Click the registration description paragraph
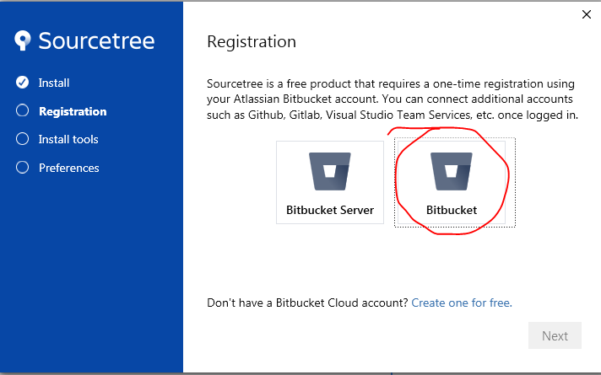 click(x=393, y=99)
